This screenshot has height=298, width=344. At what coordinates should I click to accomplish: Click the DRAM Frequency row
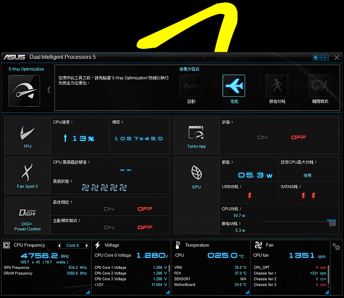tap(45, 274)
